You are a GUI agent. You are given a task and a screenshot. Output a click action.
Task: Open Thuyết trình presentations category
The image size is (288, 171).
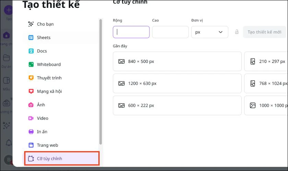coord(60,78)
